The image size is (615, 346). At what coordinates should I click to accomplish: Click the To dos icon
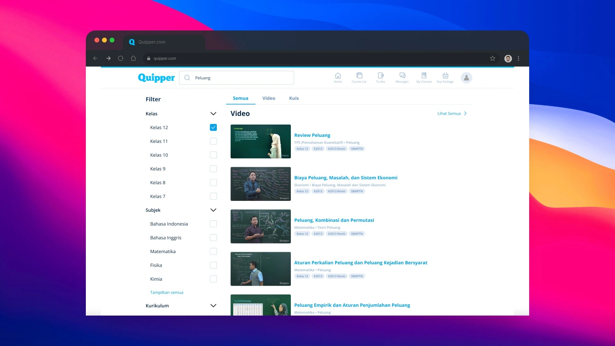coord(381,78)
